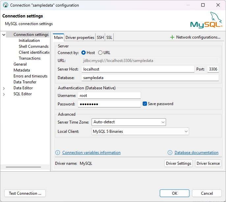The width and height of the screenshot is (226, 202).
Task: Click info icon beside Connection variables information
Action: (58, 153)
